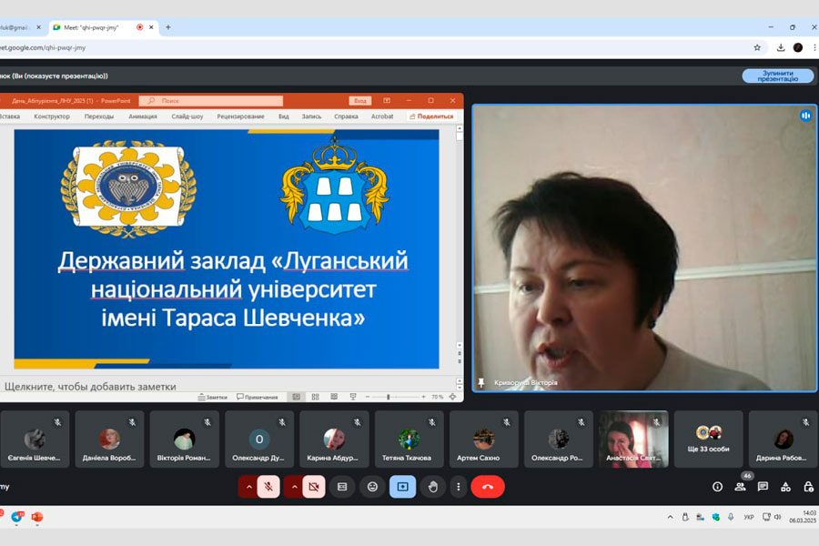This screenshot has height=546, width=819.
Task: Select Євгенія Шевче... participant tile
Action: (x=34, y=439)
